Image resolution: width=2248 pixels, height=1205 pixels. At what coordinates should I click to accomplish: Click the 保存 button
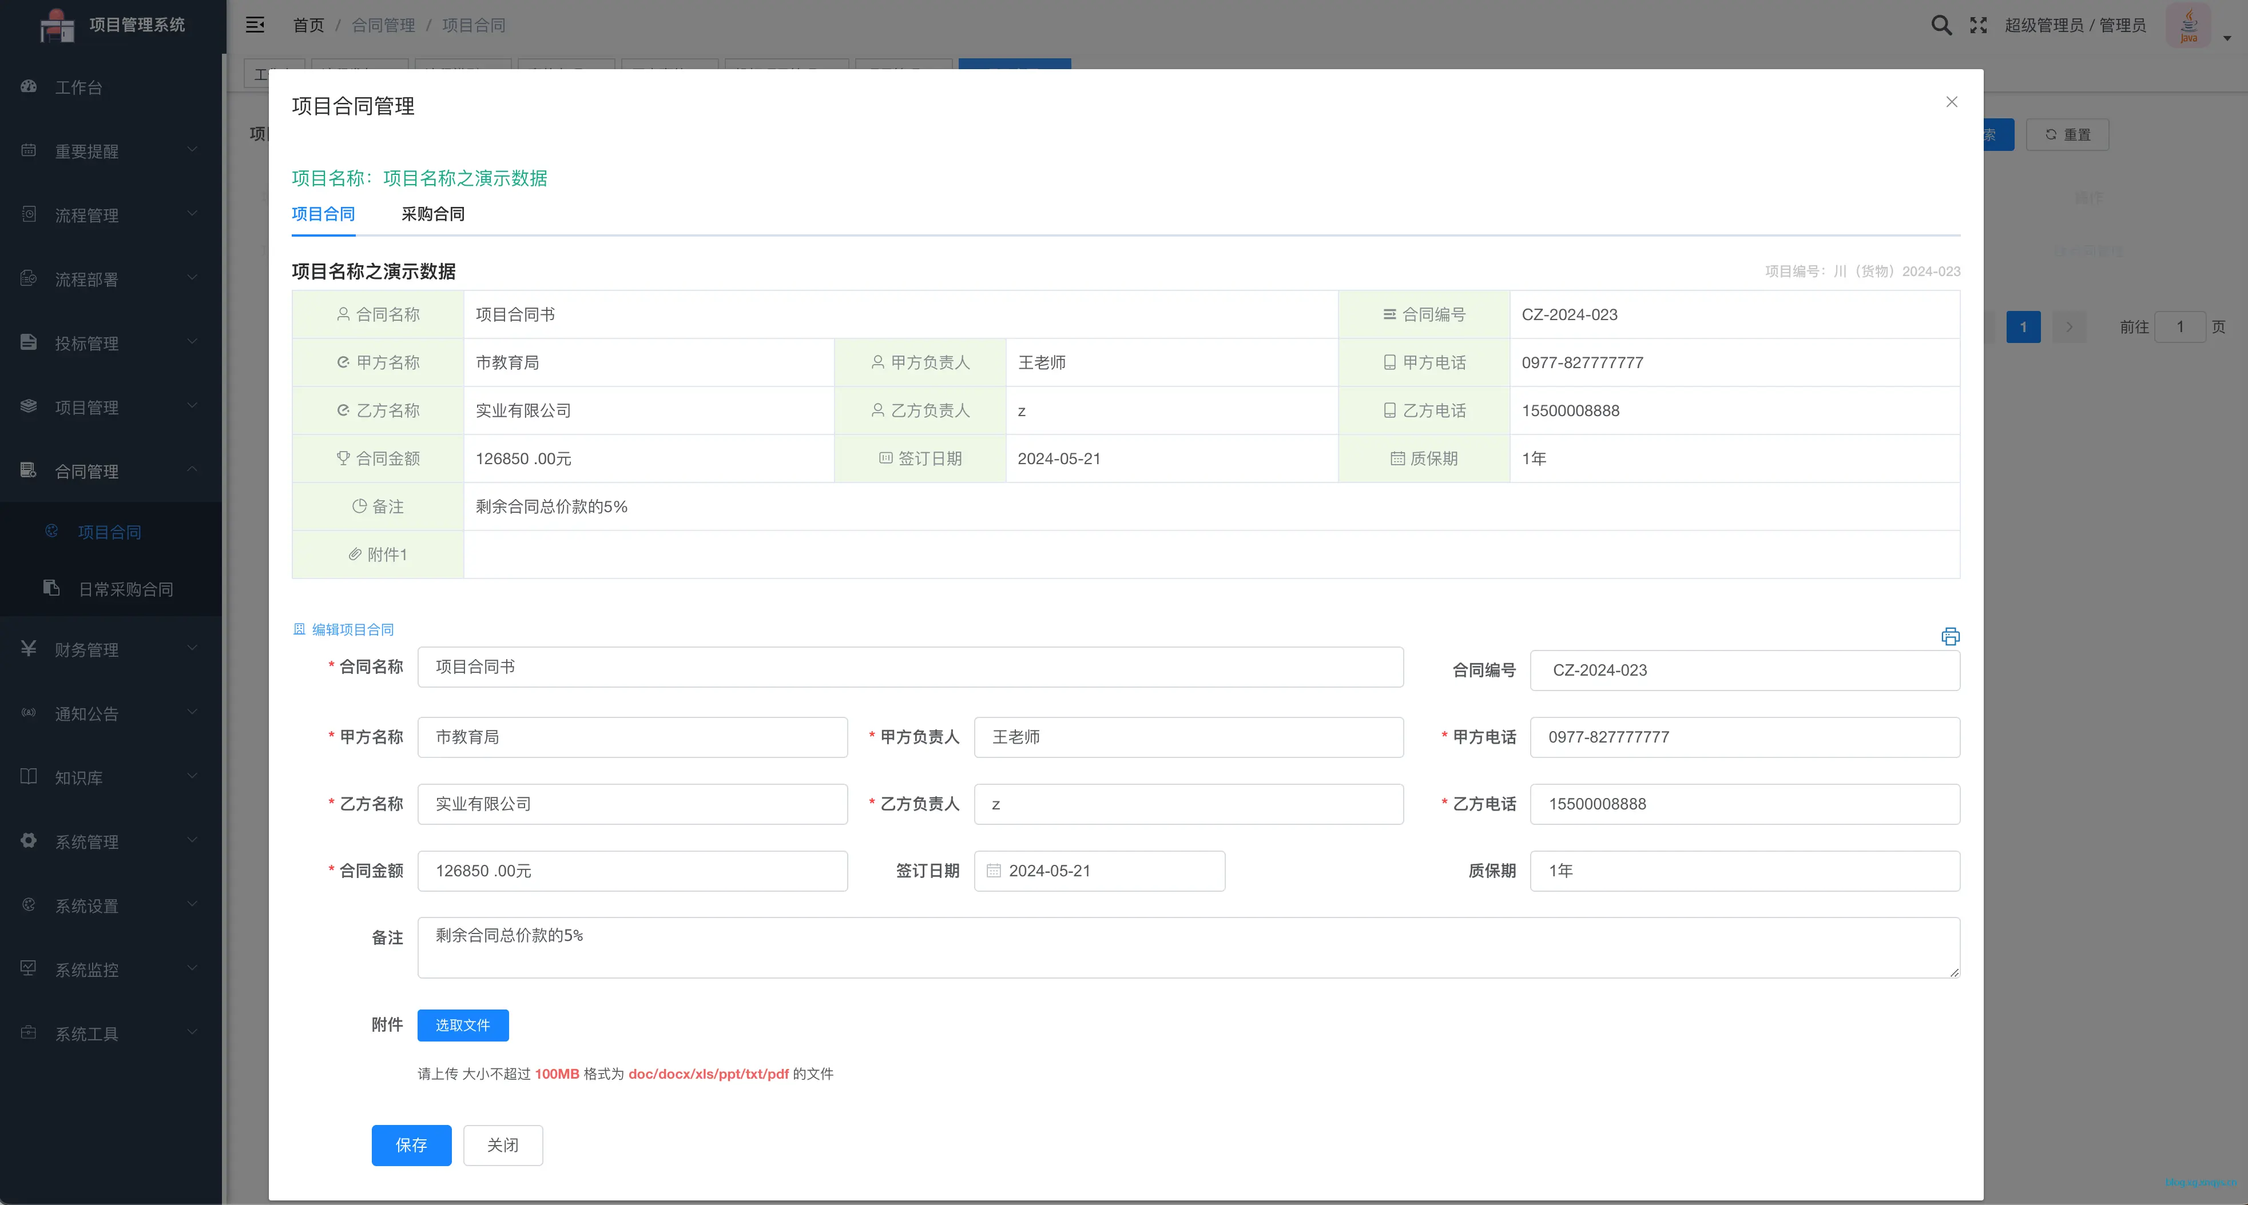pos(411,1145)
